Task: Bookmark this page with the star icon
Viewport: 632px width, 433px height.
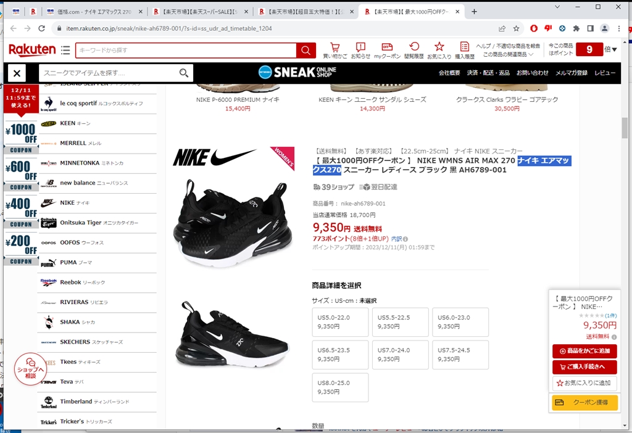Action: click(x=517, y=28)
